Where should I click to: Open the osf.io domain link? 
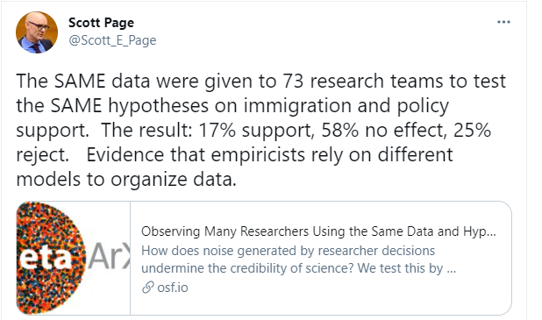pos(173,288)
